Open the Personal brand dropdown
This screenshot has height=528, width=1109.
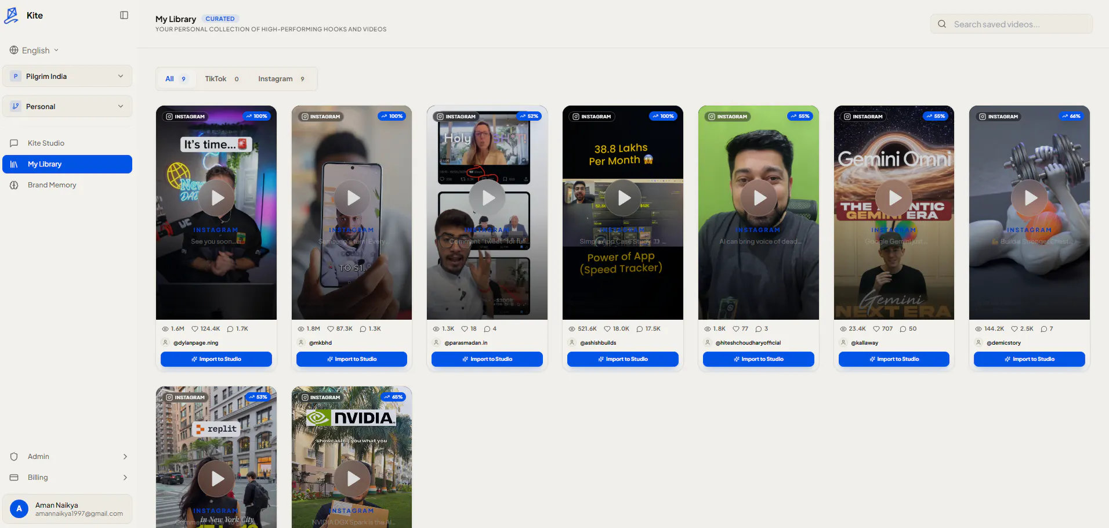(67, 106)
